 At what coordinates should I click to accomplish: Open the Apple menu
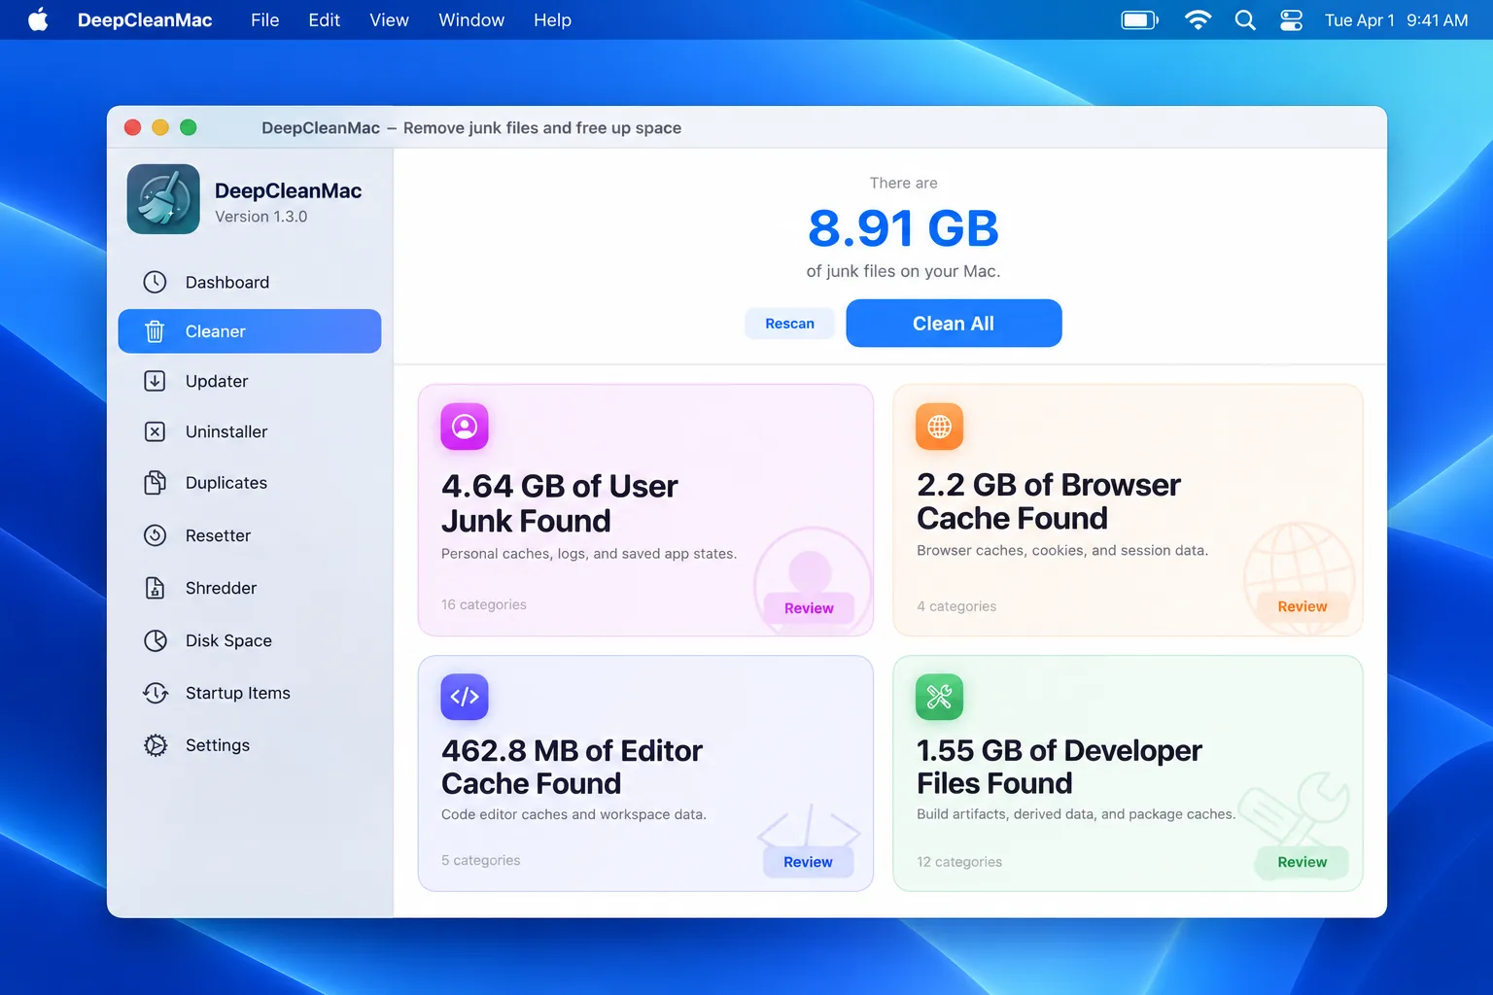[x=38, y=19]
